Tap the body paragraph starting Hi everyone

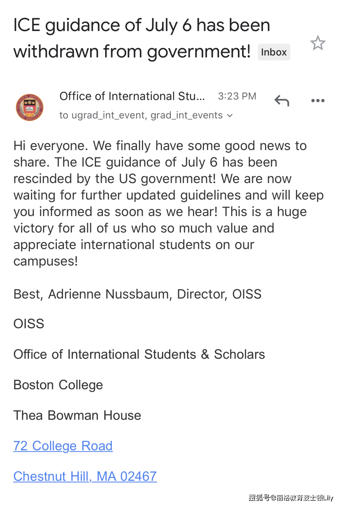pyautogui.click(x=169, y=203)
